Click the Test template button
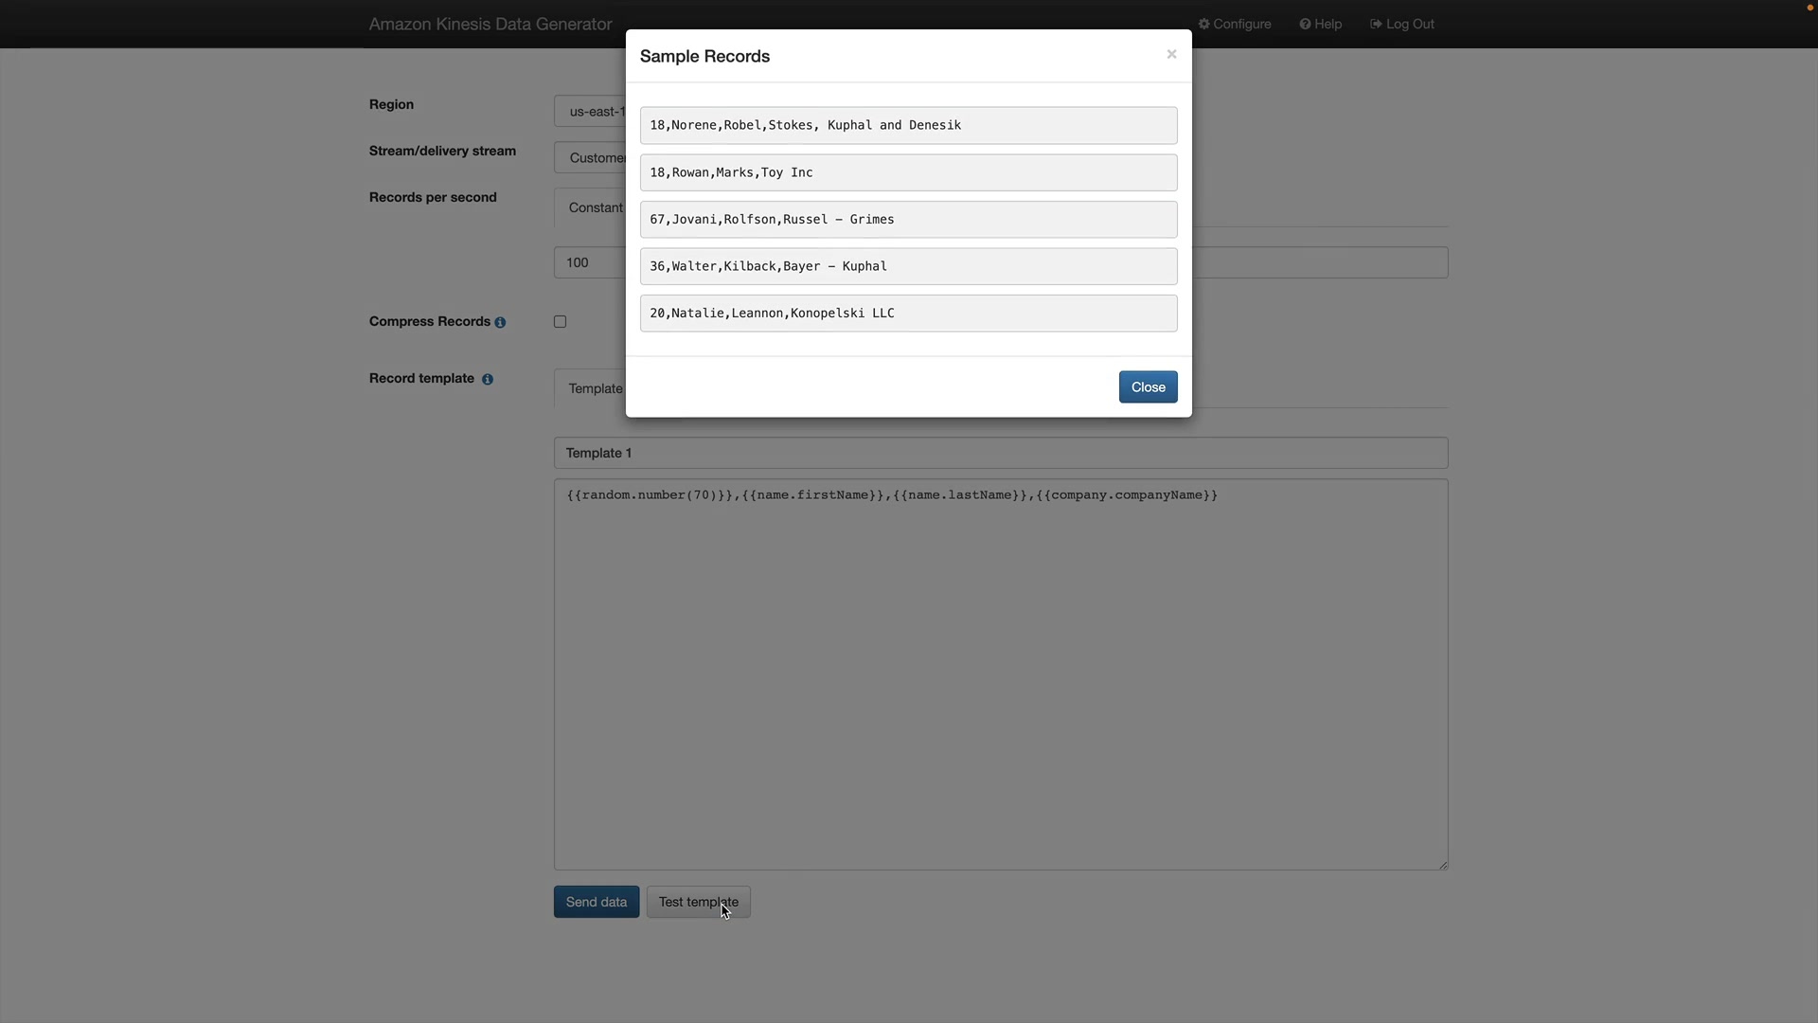This screenshot has height=1023, width=1818. pos(698,902)
